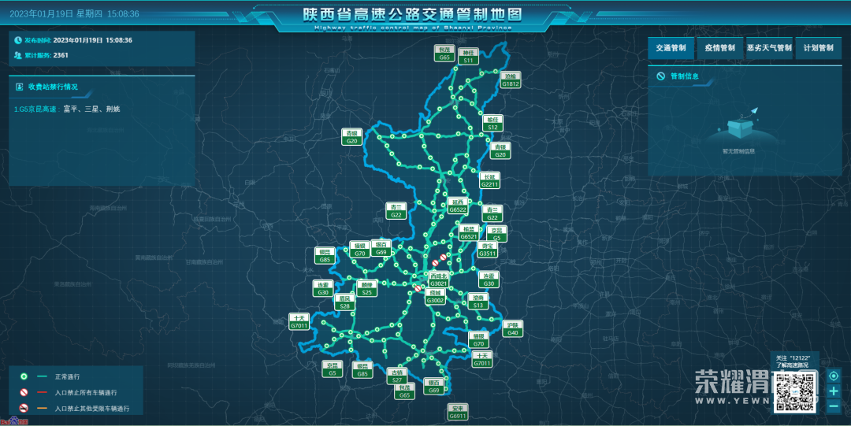The width and height of the screenshot is (851, 426).
Task: Select the 沧榆 G1812 highway marker
Action: pos(511,80)
